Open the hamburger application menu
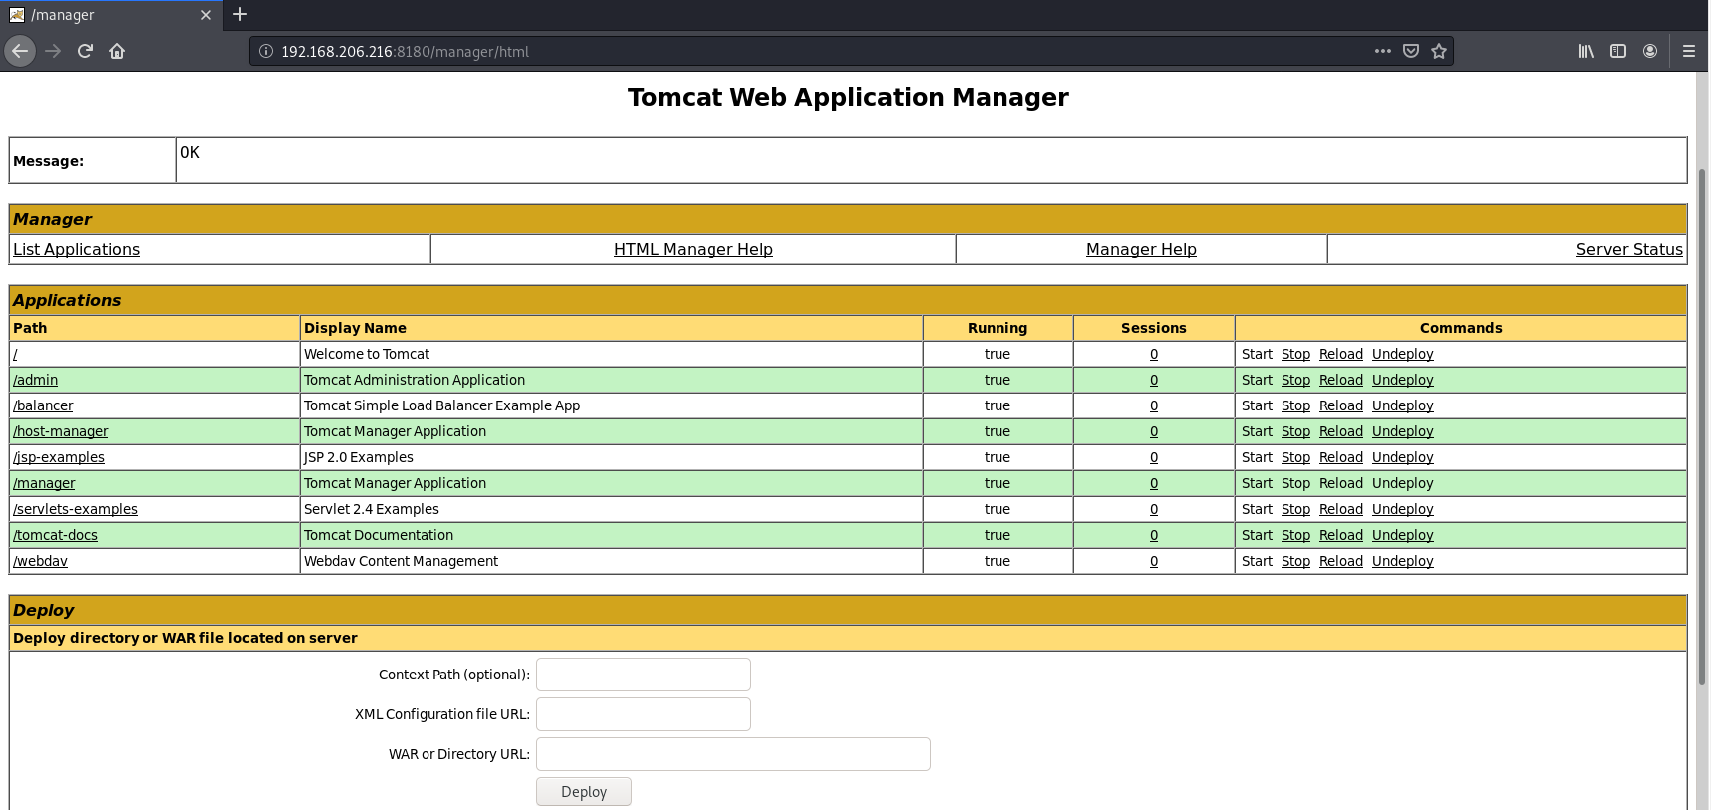 tap(1689, 51)
